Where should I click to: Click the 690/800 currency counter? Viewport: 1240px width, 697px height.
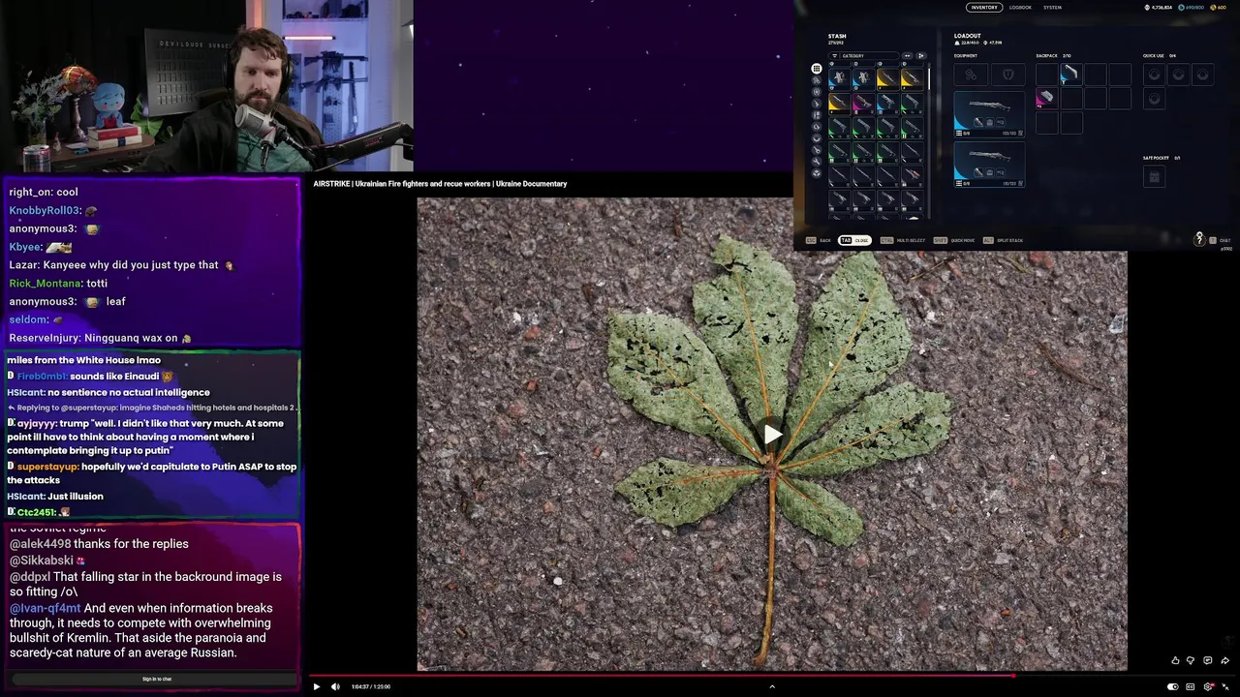1191,8
